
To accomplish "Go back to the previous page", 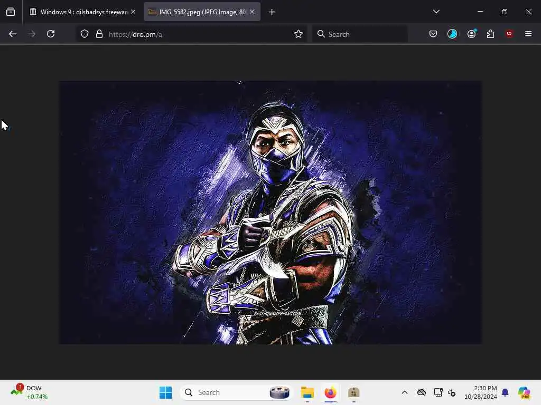I will coord(13,34).
